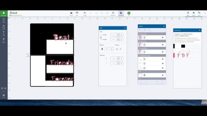
Task: Toggle the size aspect ratio lock
Action: point(101,37)
